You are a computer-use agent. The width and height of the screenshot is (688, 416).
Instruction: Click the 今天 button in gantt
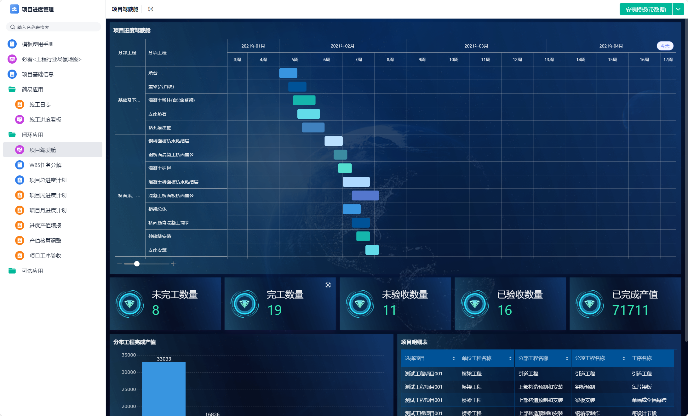point(665,46)
